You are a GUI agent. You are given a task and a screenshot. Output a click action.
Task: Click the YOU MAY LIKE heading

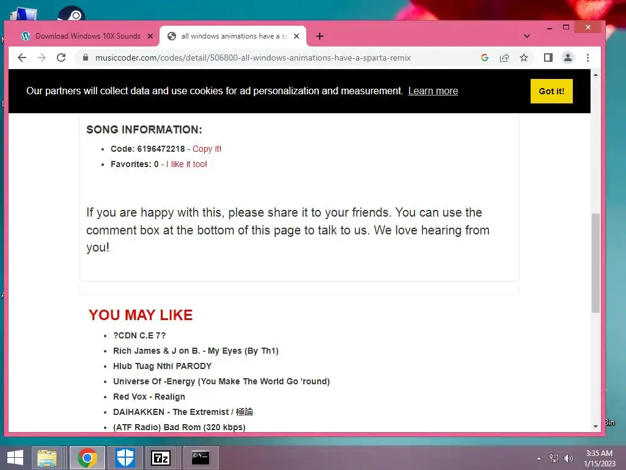click(141, 315)
